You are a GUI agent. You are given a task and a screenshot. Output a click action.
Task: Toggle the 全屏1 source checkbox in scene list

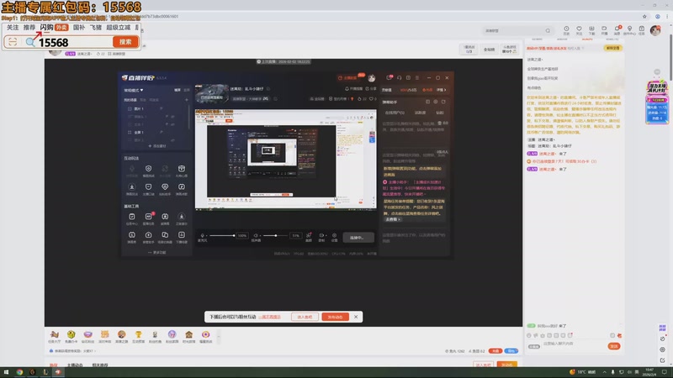[130, 133]
